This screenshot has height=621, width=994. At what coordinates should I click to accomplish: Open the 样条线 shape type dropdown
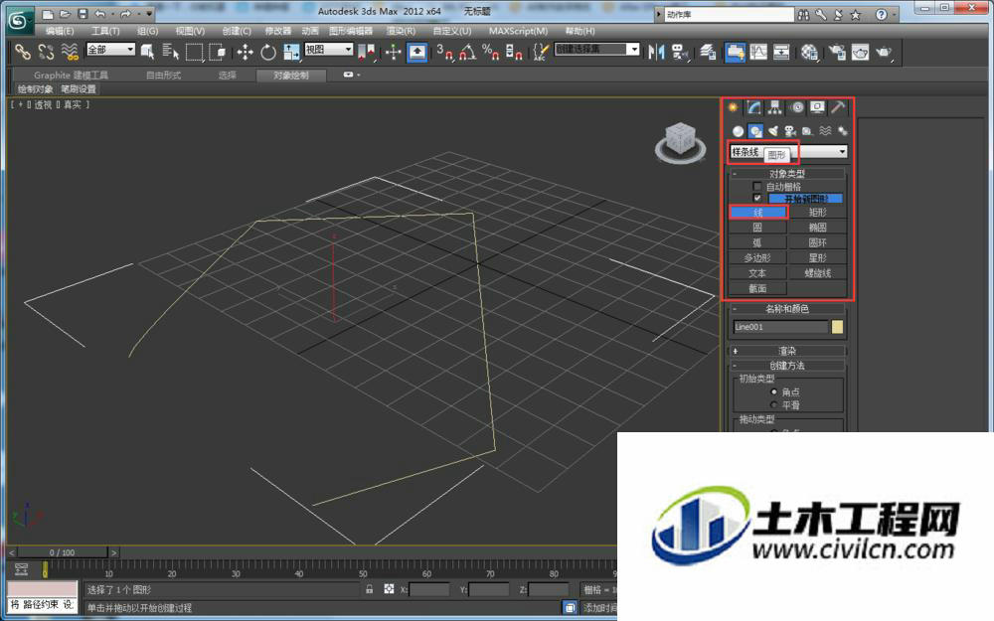(788, 151)
